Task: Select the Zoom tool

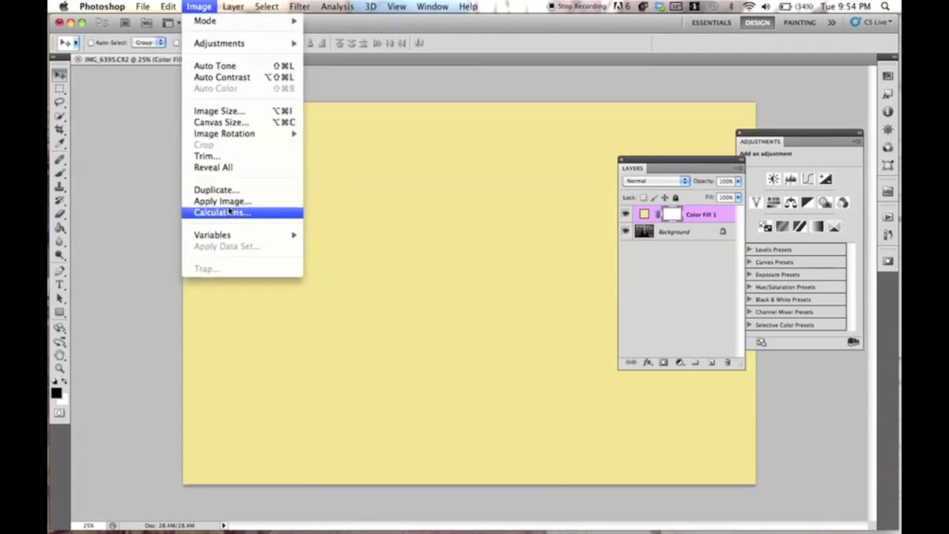Action: click(59, 369)
